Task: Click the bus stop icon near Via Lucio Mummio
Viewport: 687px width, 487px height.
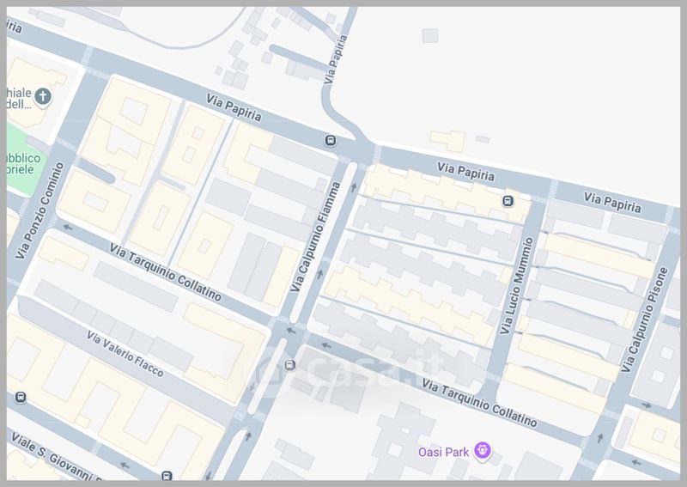Action: point(508,201)
